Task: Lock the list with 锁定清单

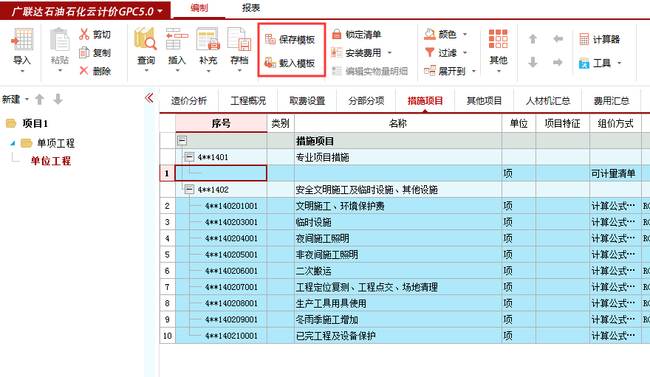Action: (x=357, y=35)
